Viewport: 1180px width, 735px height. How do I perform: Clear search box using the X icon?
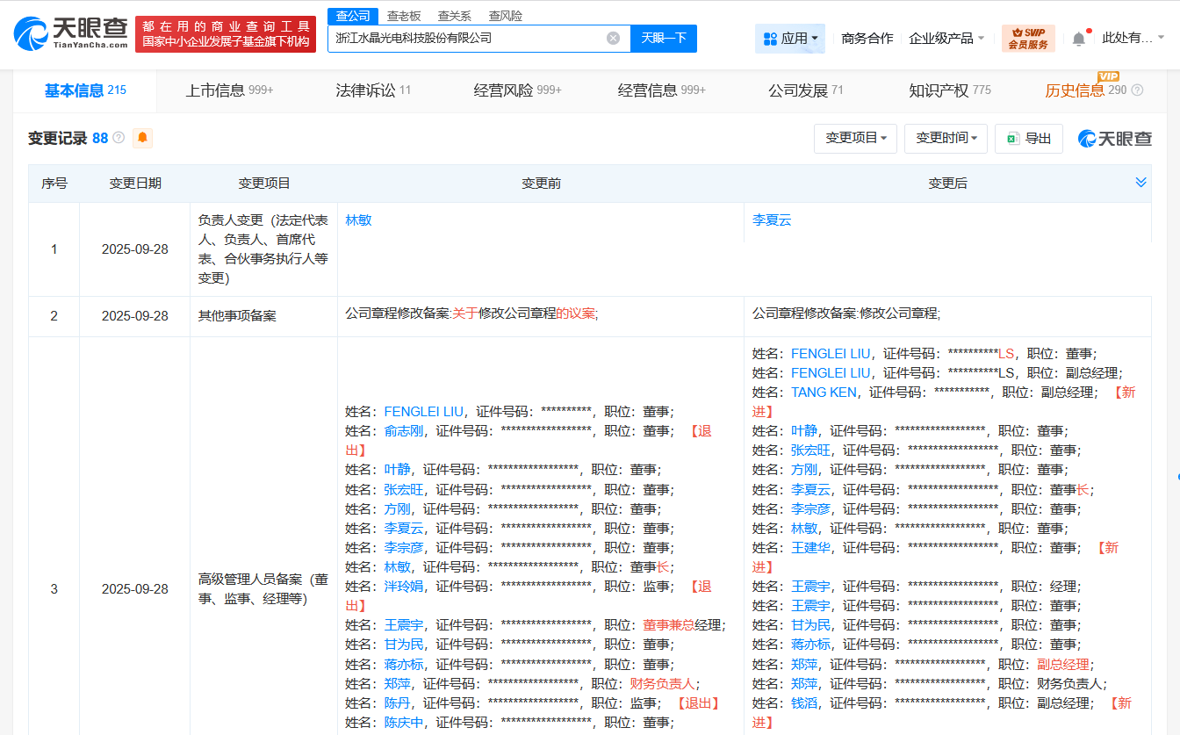click(613, 39)
